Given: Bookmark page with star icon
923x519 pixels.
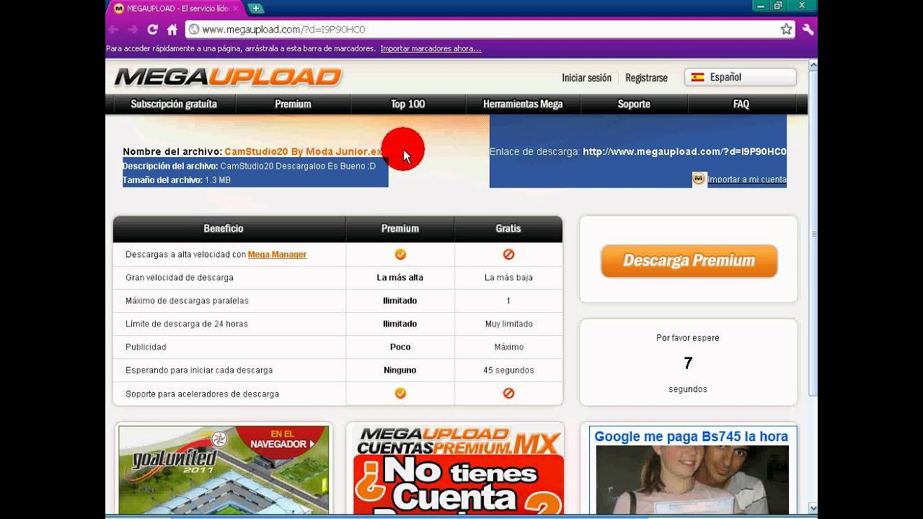Looking at the screenshot, I should 786,30.
